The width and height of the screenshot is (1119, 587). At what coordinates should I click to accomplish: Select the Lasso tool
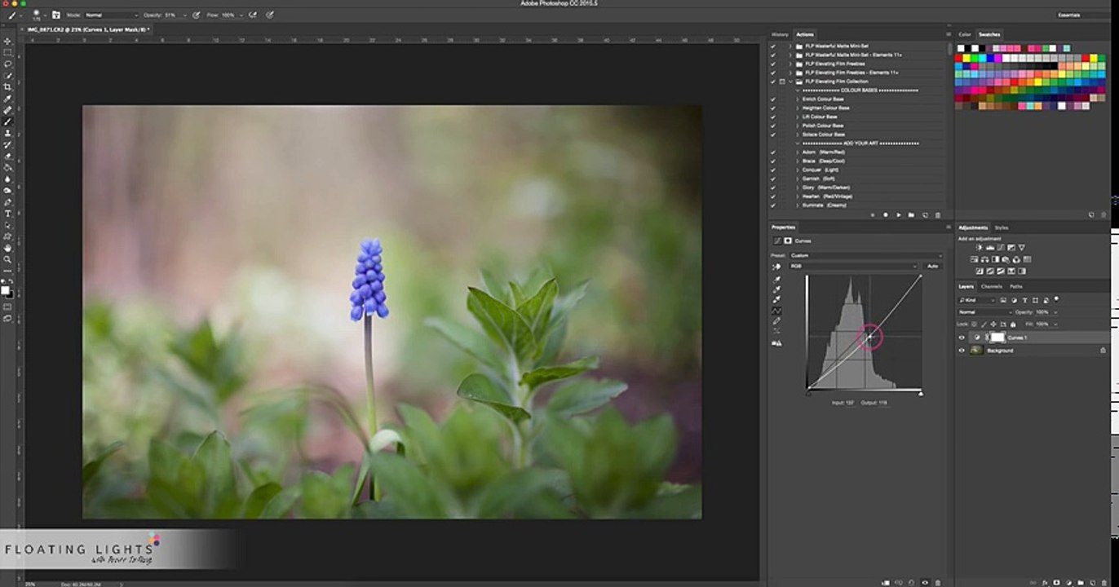coord(8,64)
